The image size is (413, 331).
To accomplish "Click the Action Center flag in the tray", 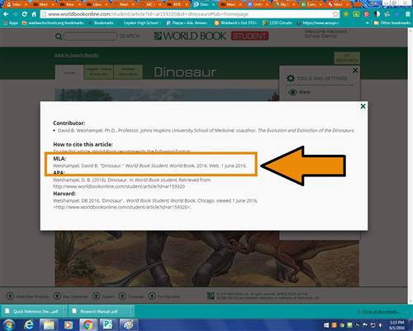I will pos(365,325).
